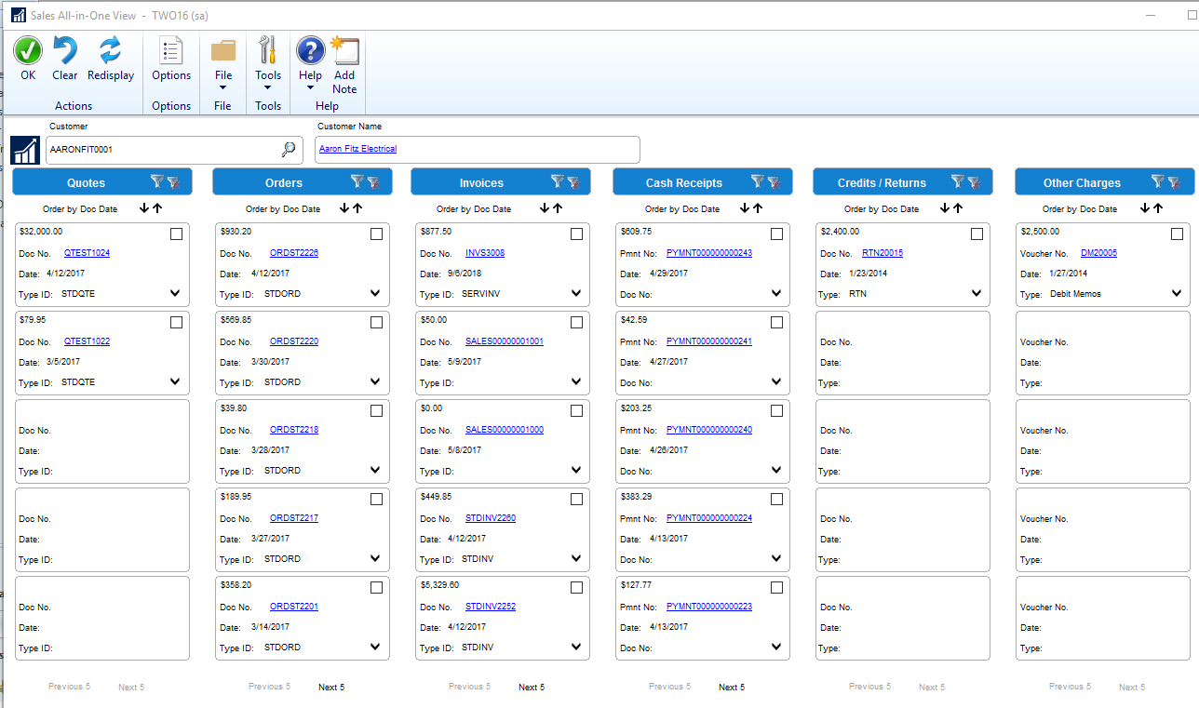1199x708 pixels.
Task: Click the filter funnel icon on Quotes
Action: pos(156,182)
